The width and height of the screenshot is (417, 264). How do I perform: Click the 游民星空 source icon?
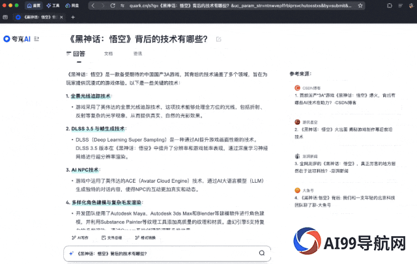click(x=297, y=122)
